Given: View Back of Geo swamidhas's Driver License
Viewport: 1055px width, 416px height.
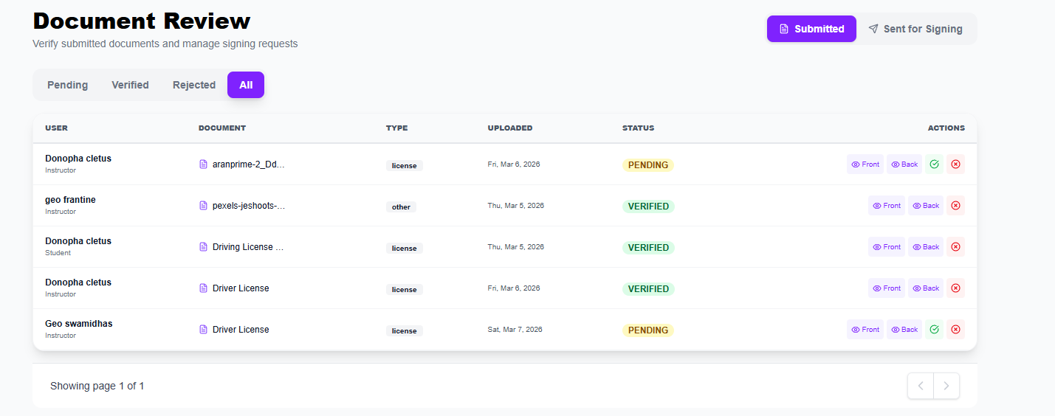Looking at the screenshot, I should [904, 330].
